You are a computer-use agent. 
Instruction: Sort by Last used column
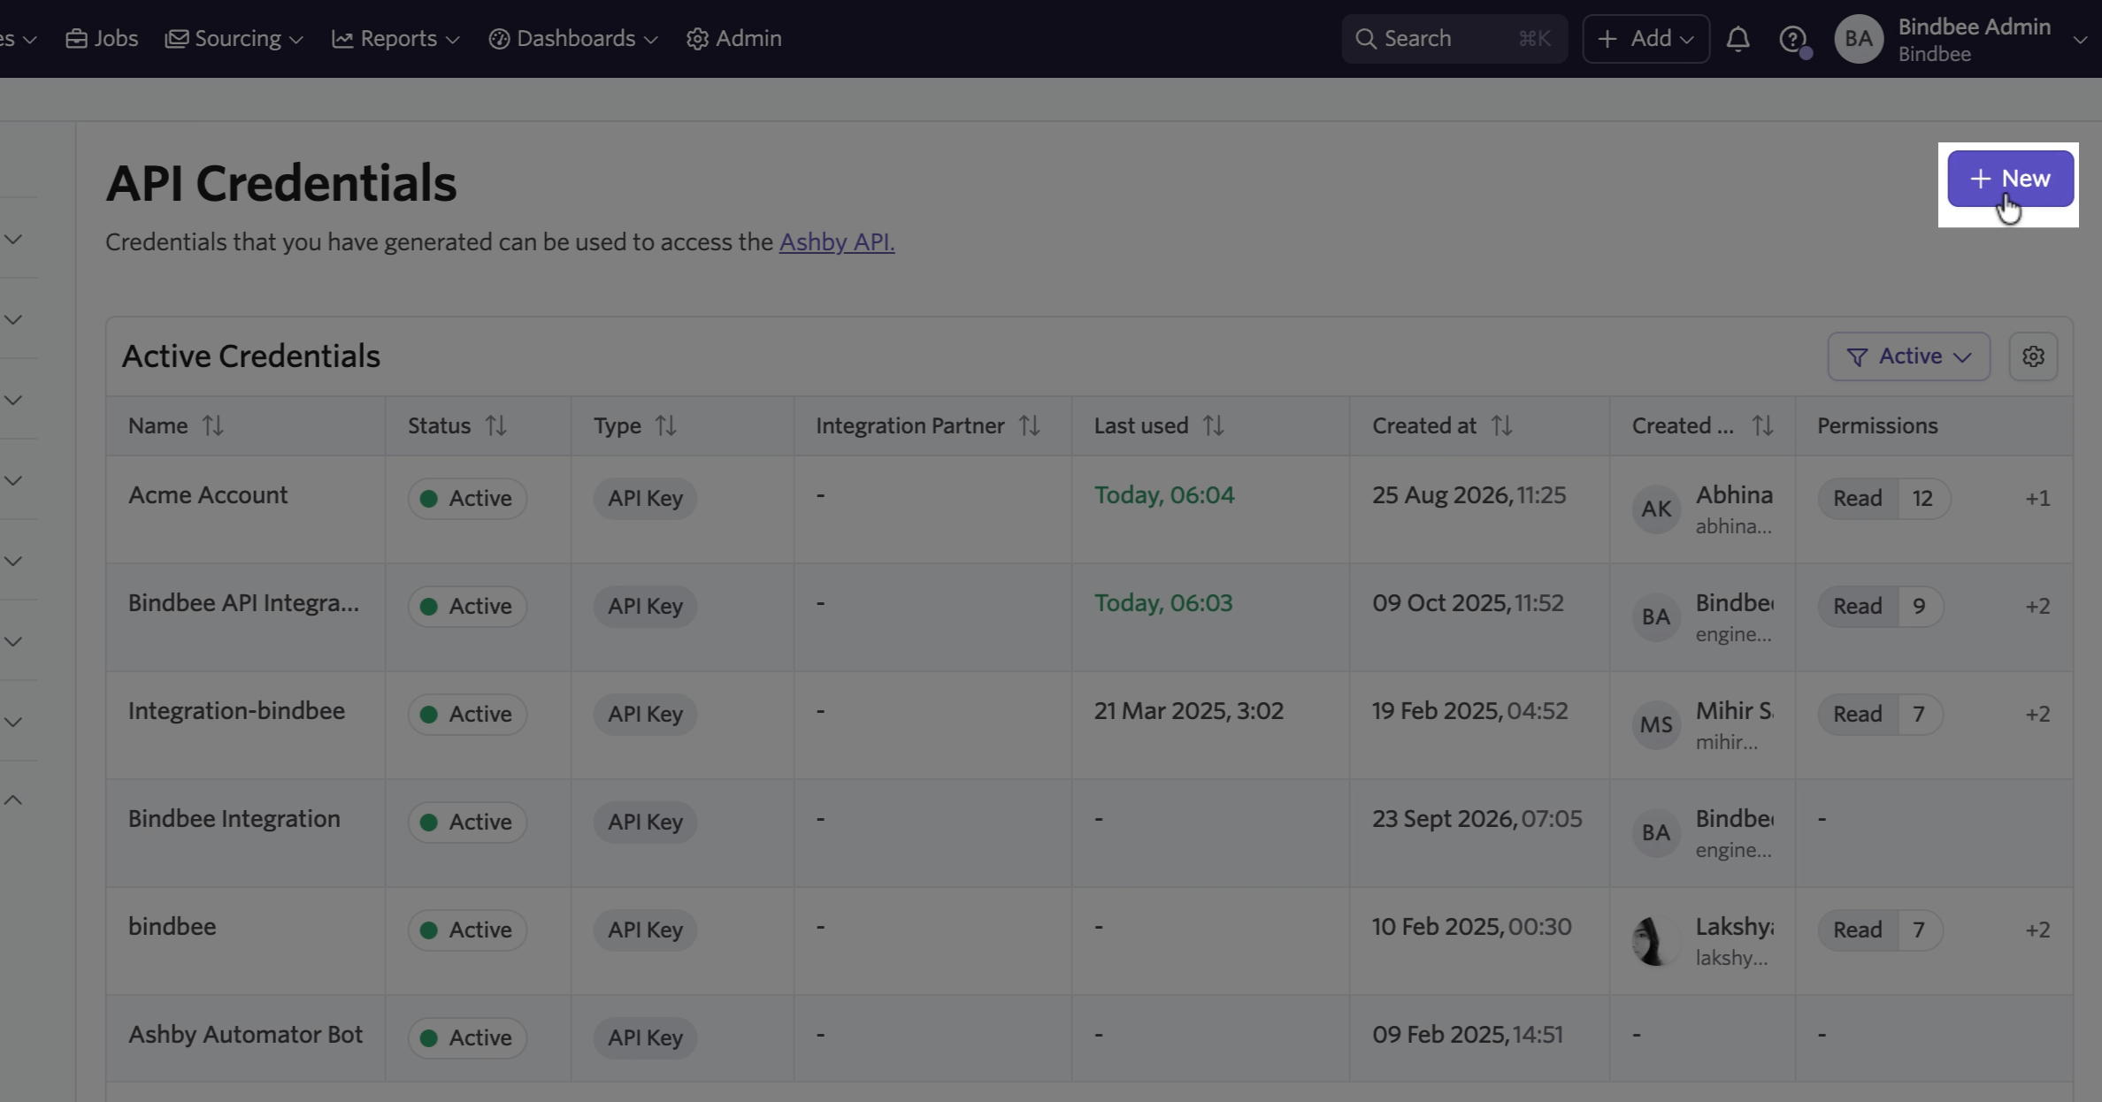(1213, 425)
